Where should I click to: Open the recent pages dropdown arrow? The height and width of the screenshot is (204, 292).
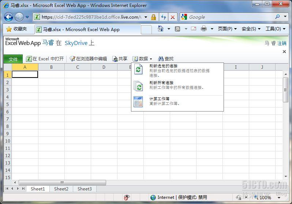click(x=27, y=17)
